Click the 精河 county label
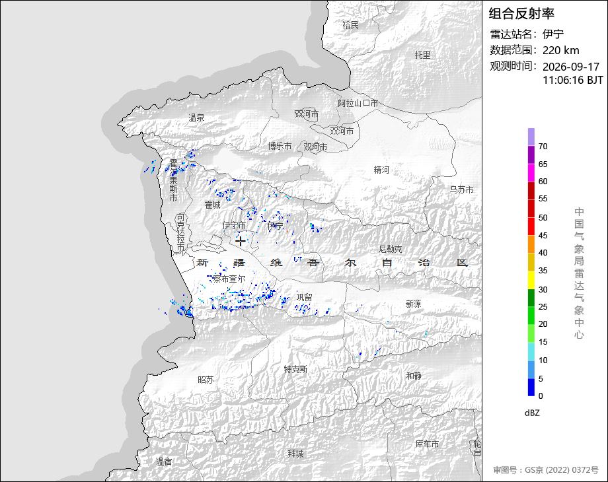 pyautogui.click(x=381, y=170)
